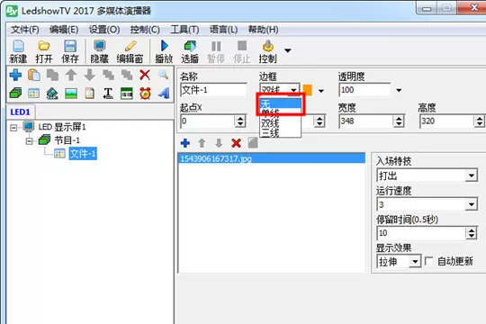
Task: Move file up with the arrow above the jpg list
Action: (x=202, y=143)
